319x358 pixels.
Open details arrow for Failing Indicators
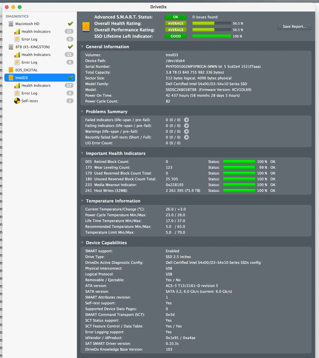click(186, 125)
